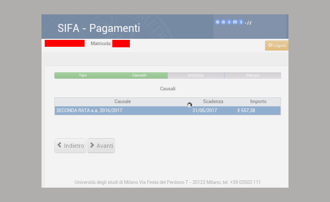Click the Causali section heading

(168, 89)
